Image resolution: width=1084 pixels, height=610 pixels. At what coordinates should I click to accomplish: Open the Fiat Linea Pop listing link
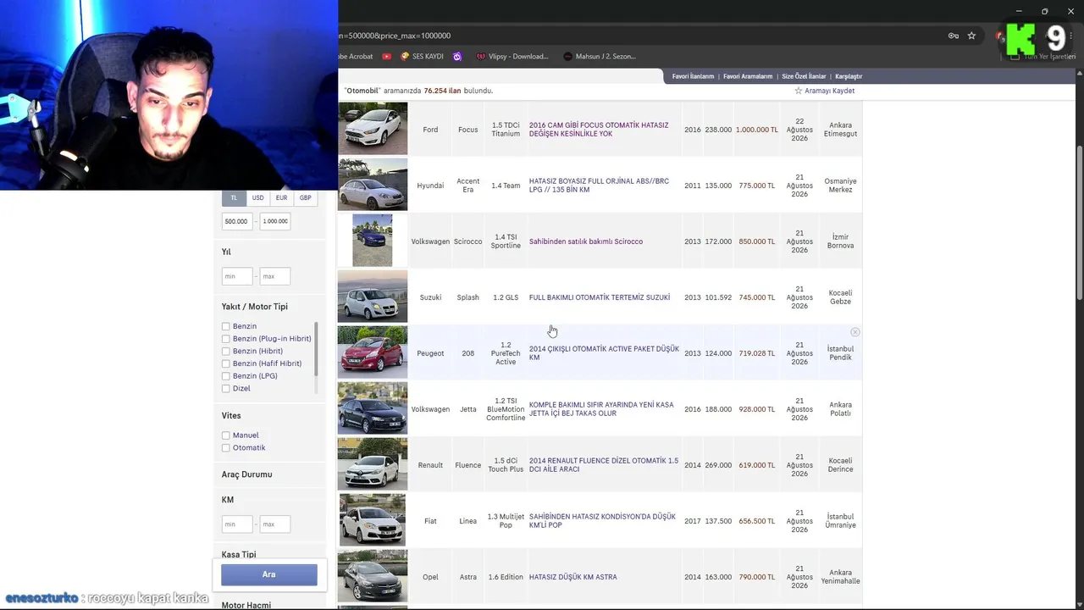click(x=602, y=521)
